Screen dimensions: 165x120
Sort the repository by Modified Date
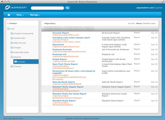(149, 23)
